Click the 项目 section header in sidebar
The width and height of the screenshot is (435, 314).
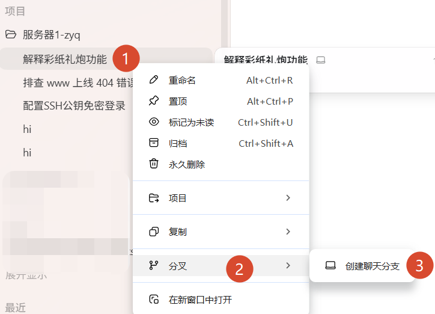tap(15, 11)
